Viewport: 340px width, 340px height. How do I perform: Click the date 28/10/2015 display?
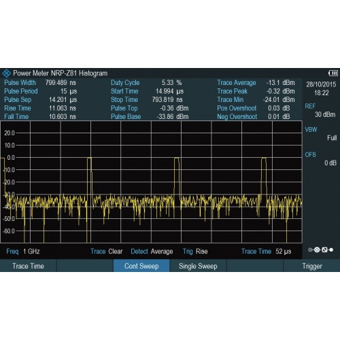[x=321, y=84]
